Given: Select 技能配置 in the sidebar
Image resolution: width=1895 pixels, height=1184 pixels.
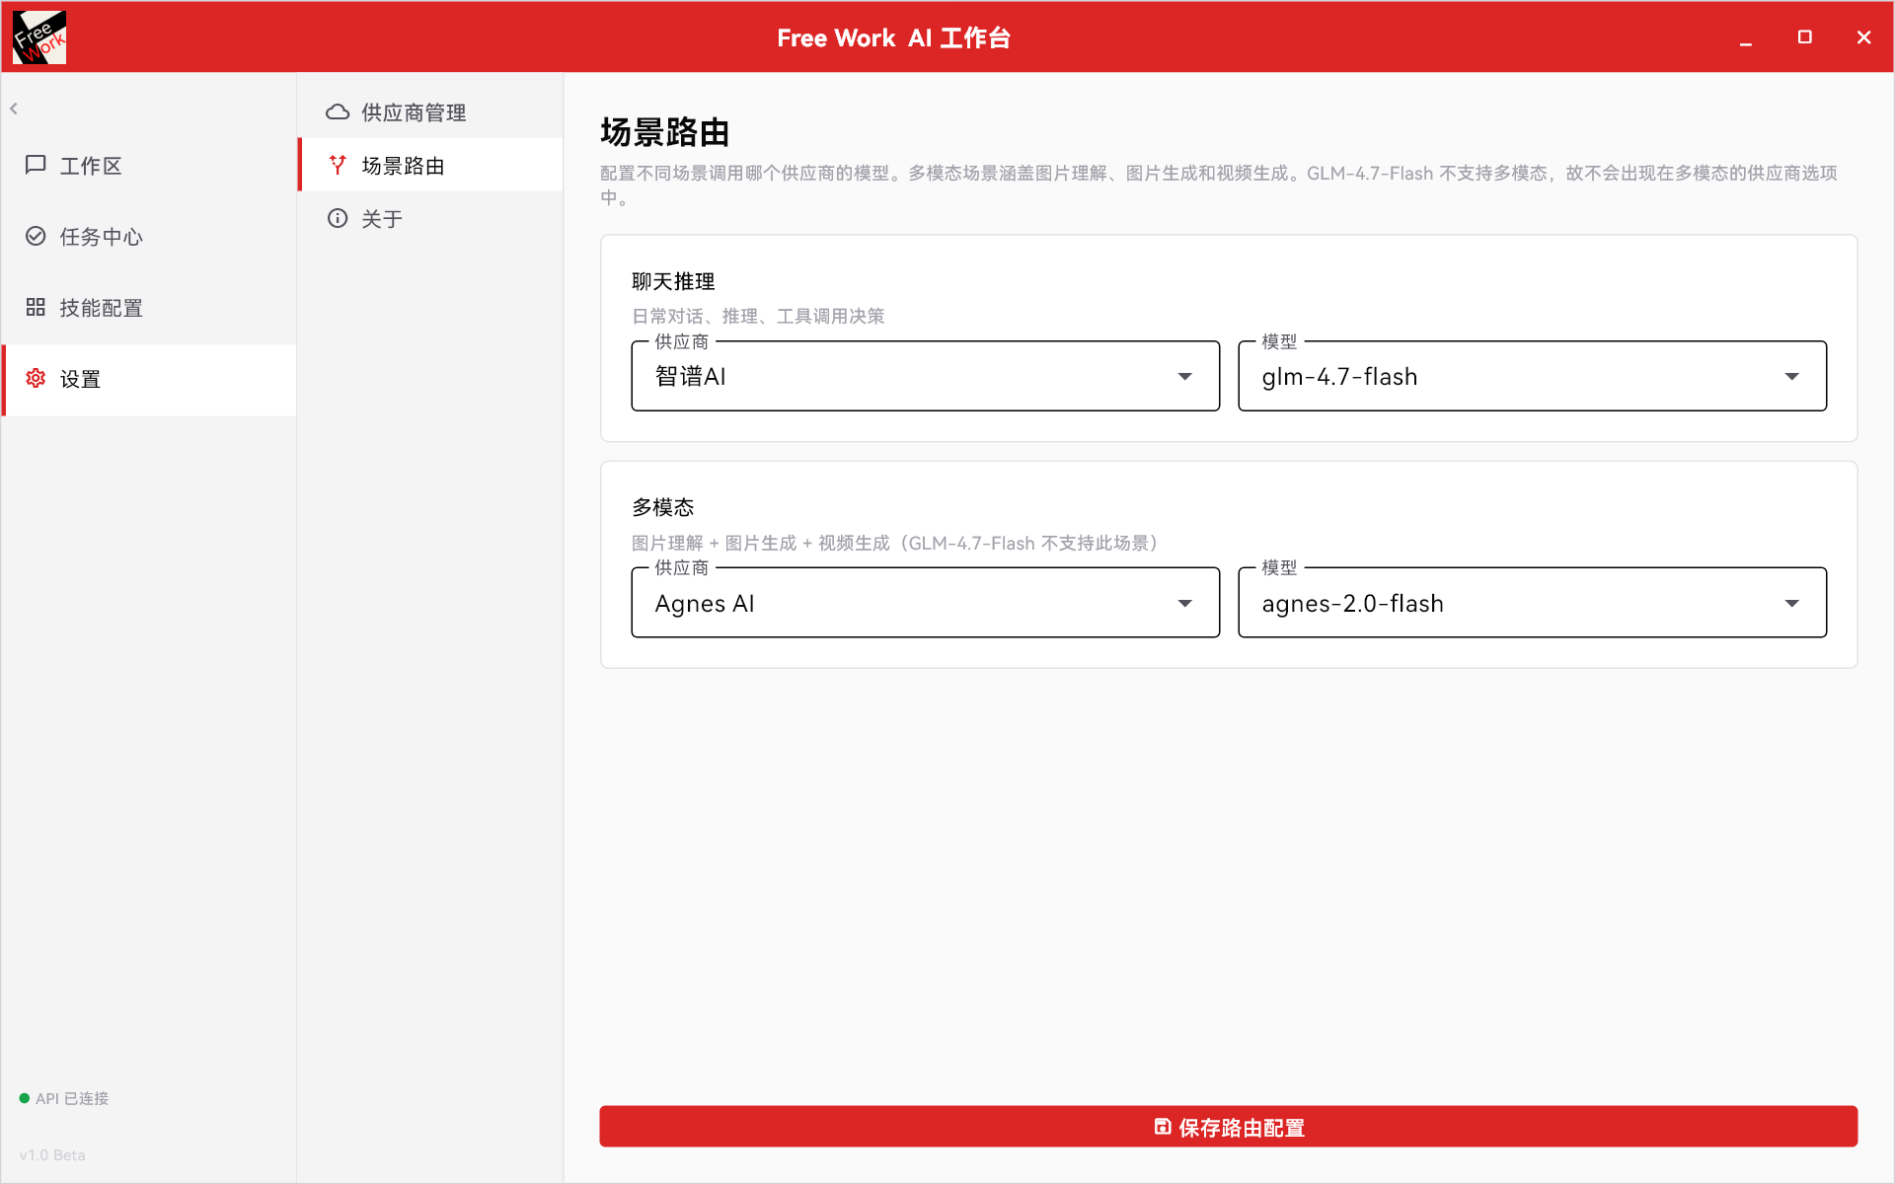Looking at the screenshot, I should click(149, 307).
